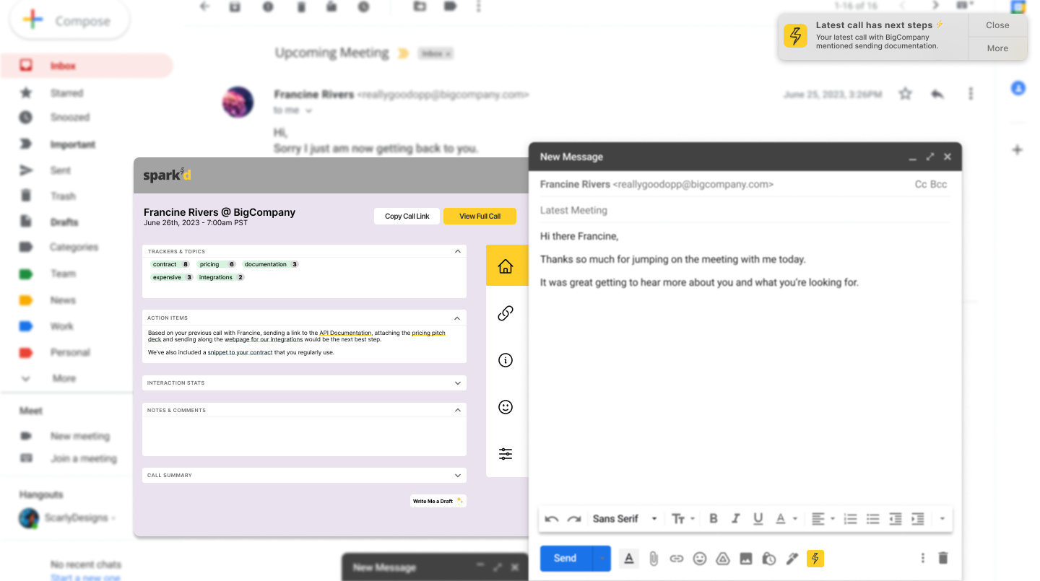Insert a numbered list
This screenshot has width=1040, height=581.
tap(851, 518)
